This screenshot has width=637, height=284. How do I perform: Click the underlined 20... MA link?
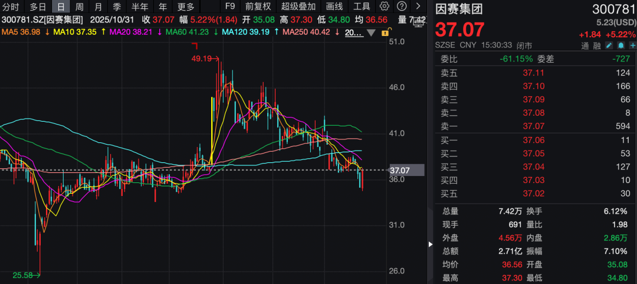pyautogui.click(x=353, y=32)
